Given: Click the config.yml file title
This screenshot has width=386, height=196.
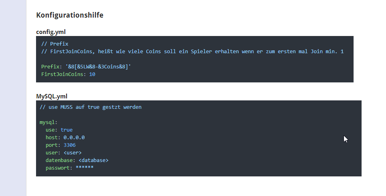Looking at the screenshot, I should tap(51, 32).
